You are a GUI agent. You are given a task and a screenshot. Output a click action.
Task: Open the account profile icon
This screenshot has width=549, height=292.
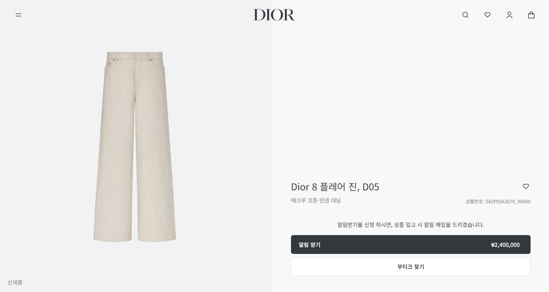509,15
